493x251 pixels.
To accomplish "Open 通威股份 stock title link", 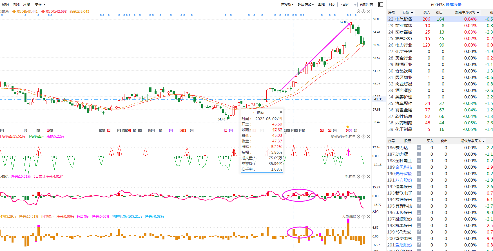I will (454, 5).
